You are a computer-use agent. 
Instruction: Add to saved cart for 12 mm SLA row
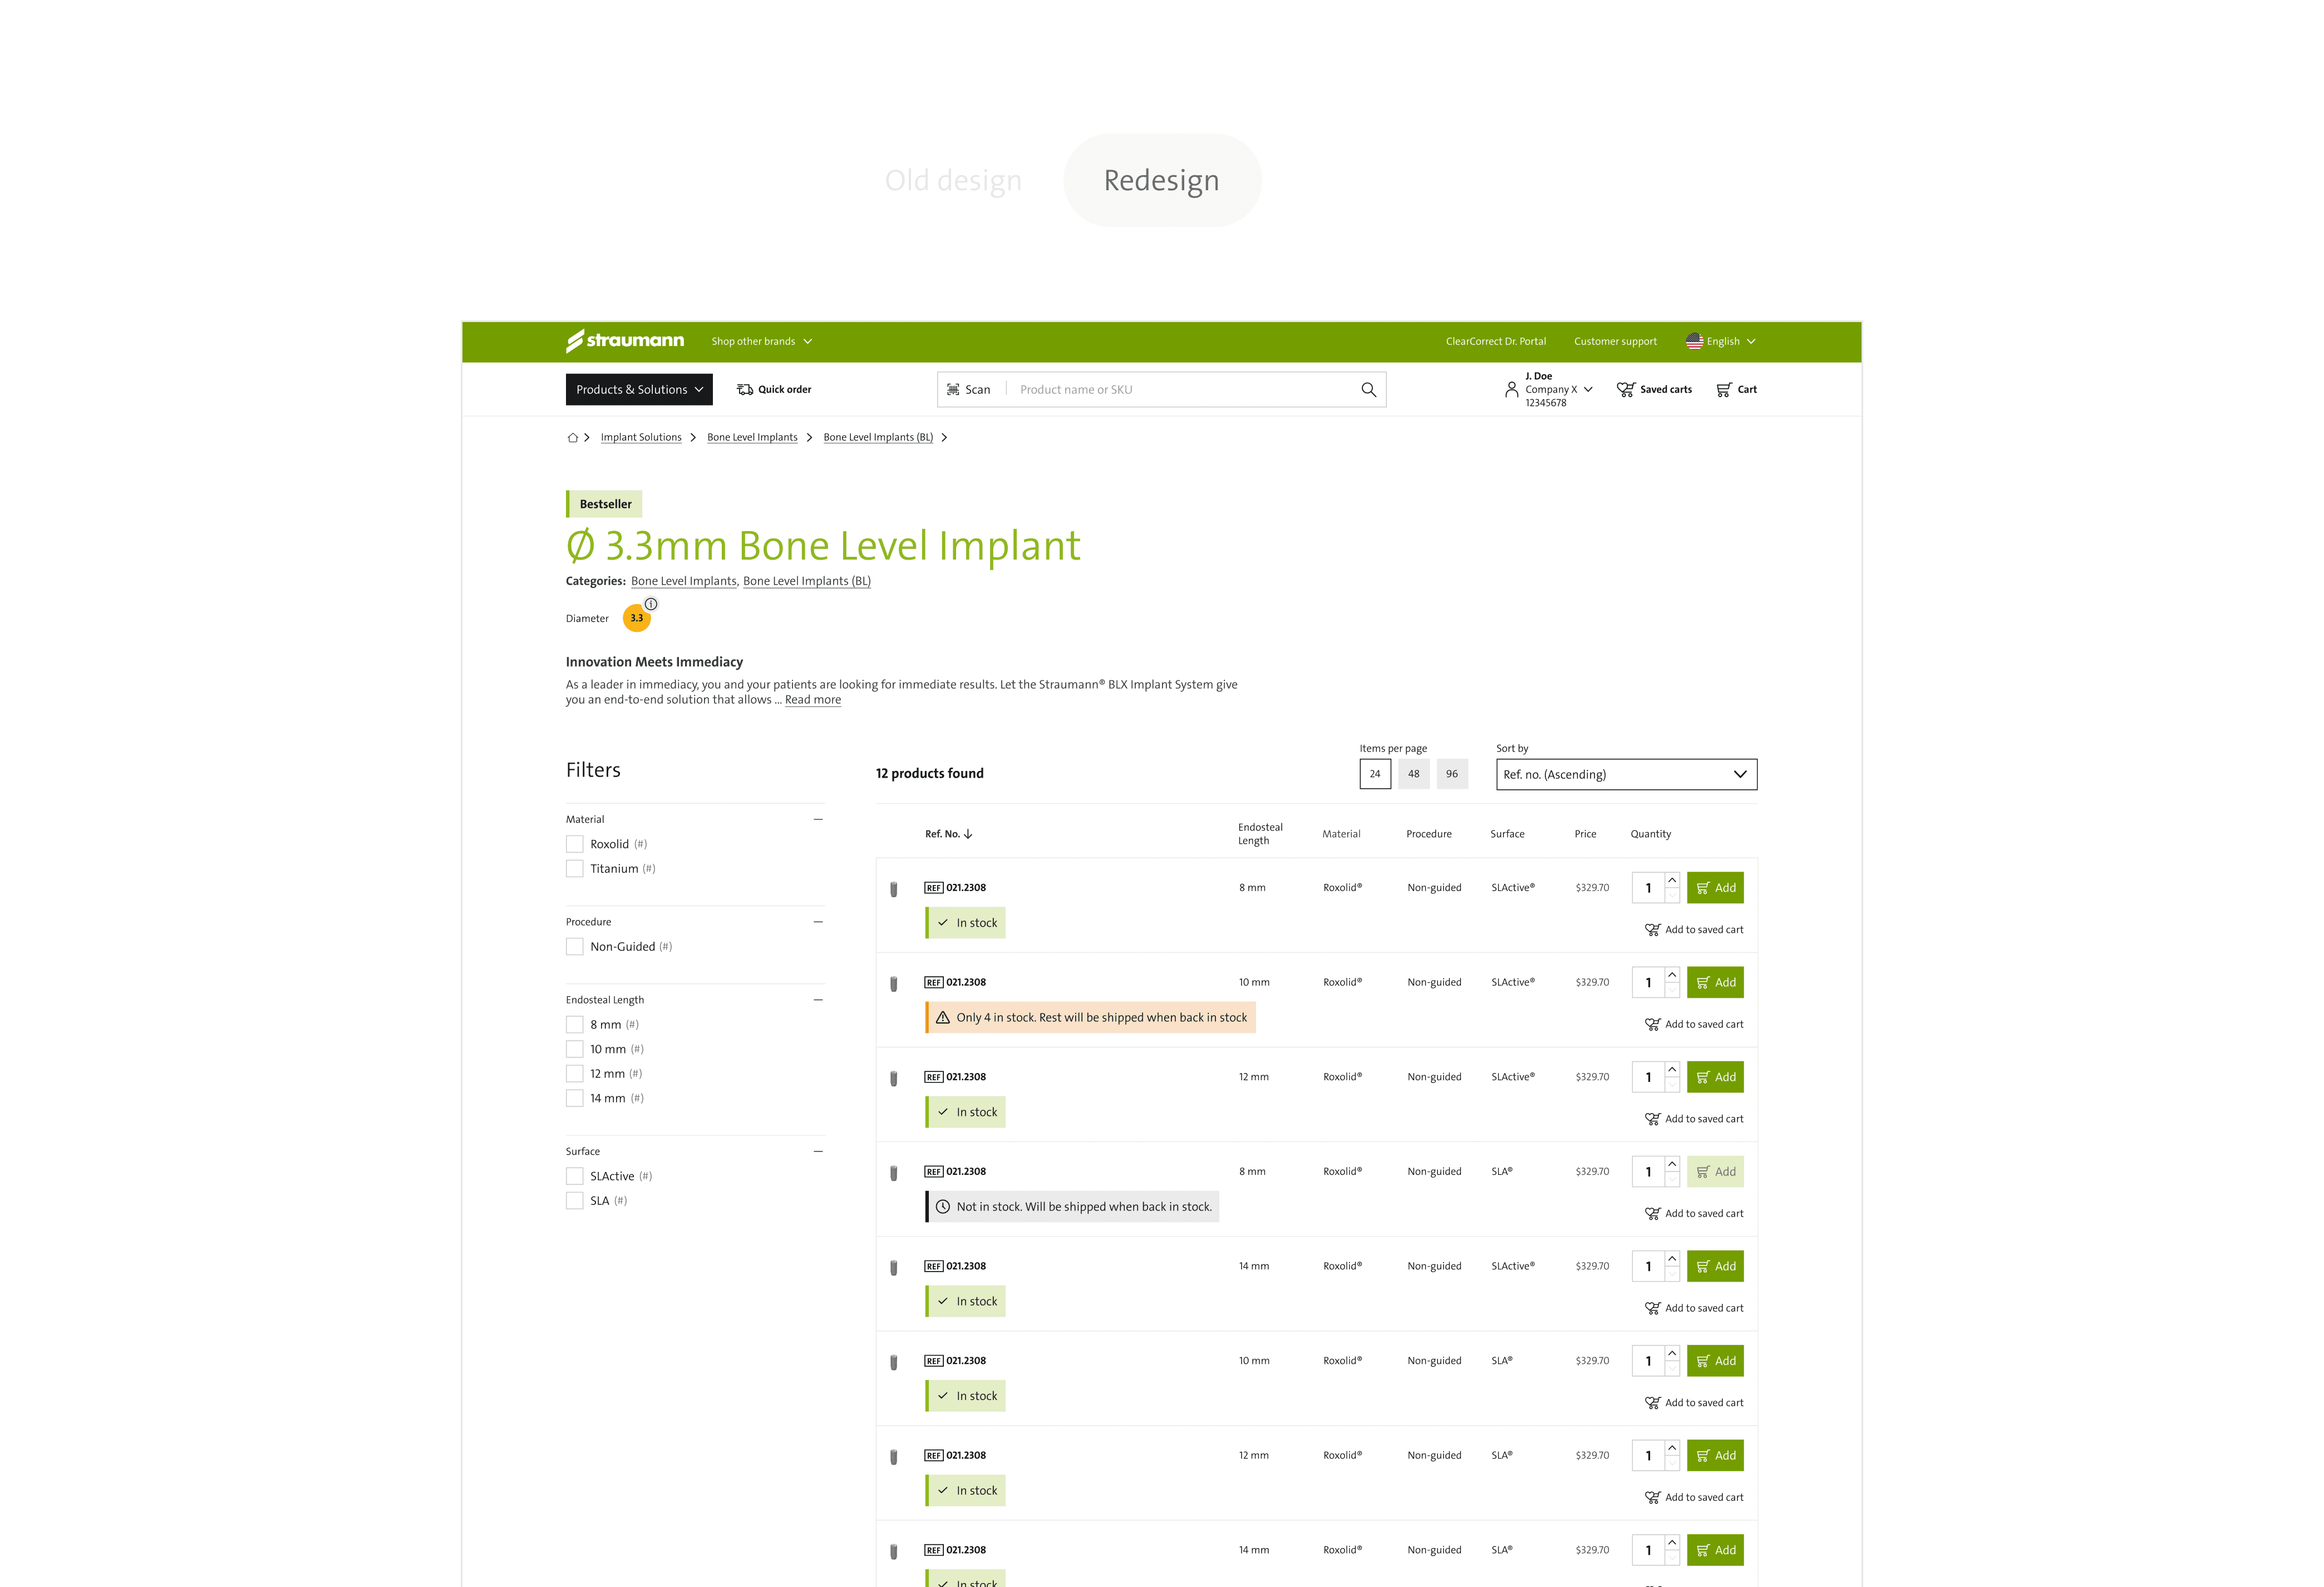pos(1694,1497)
